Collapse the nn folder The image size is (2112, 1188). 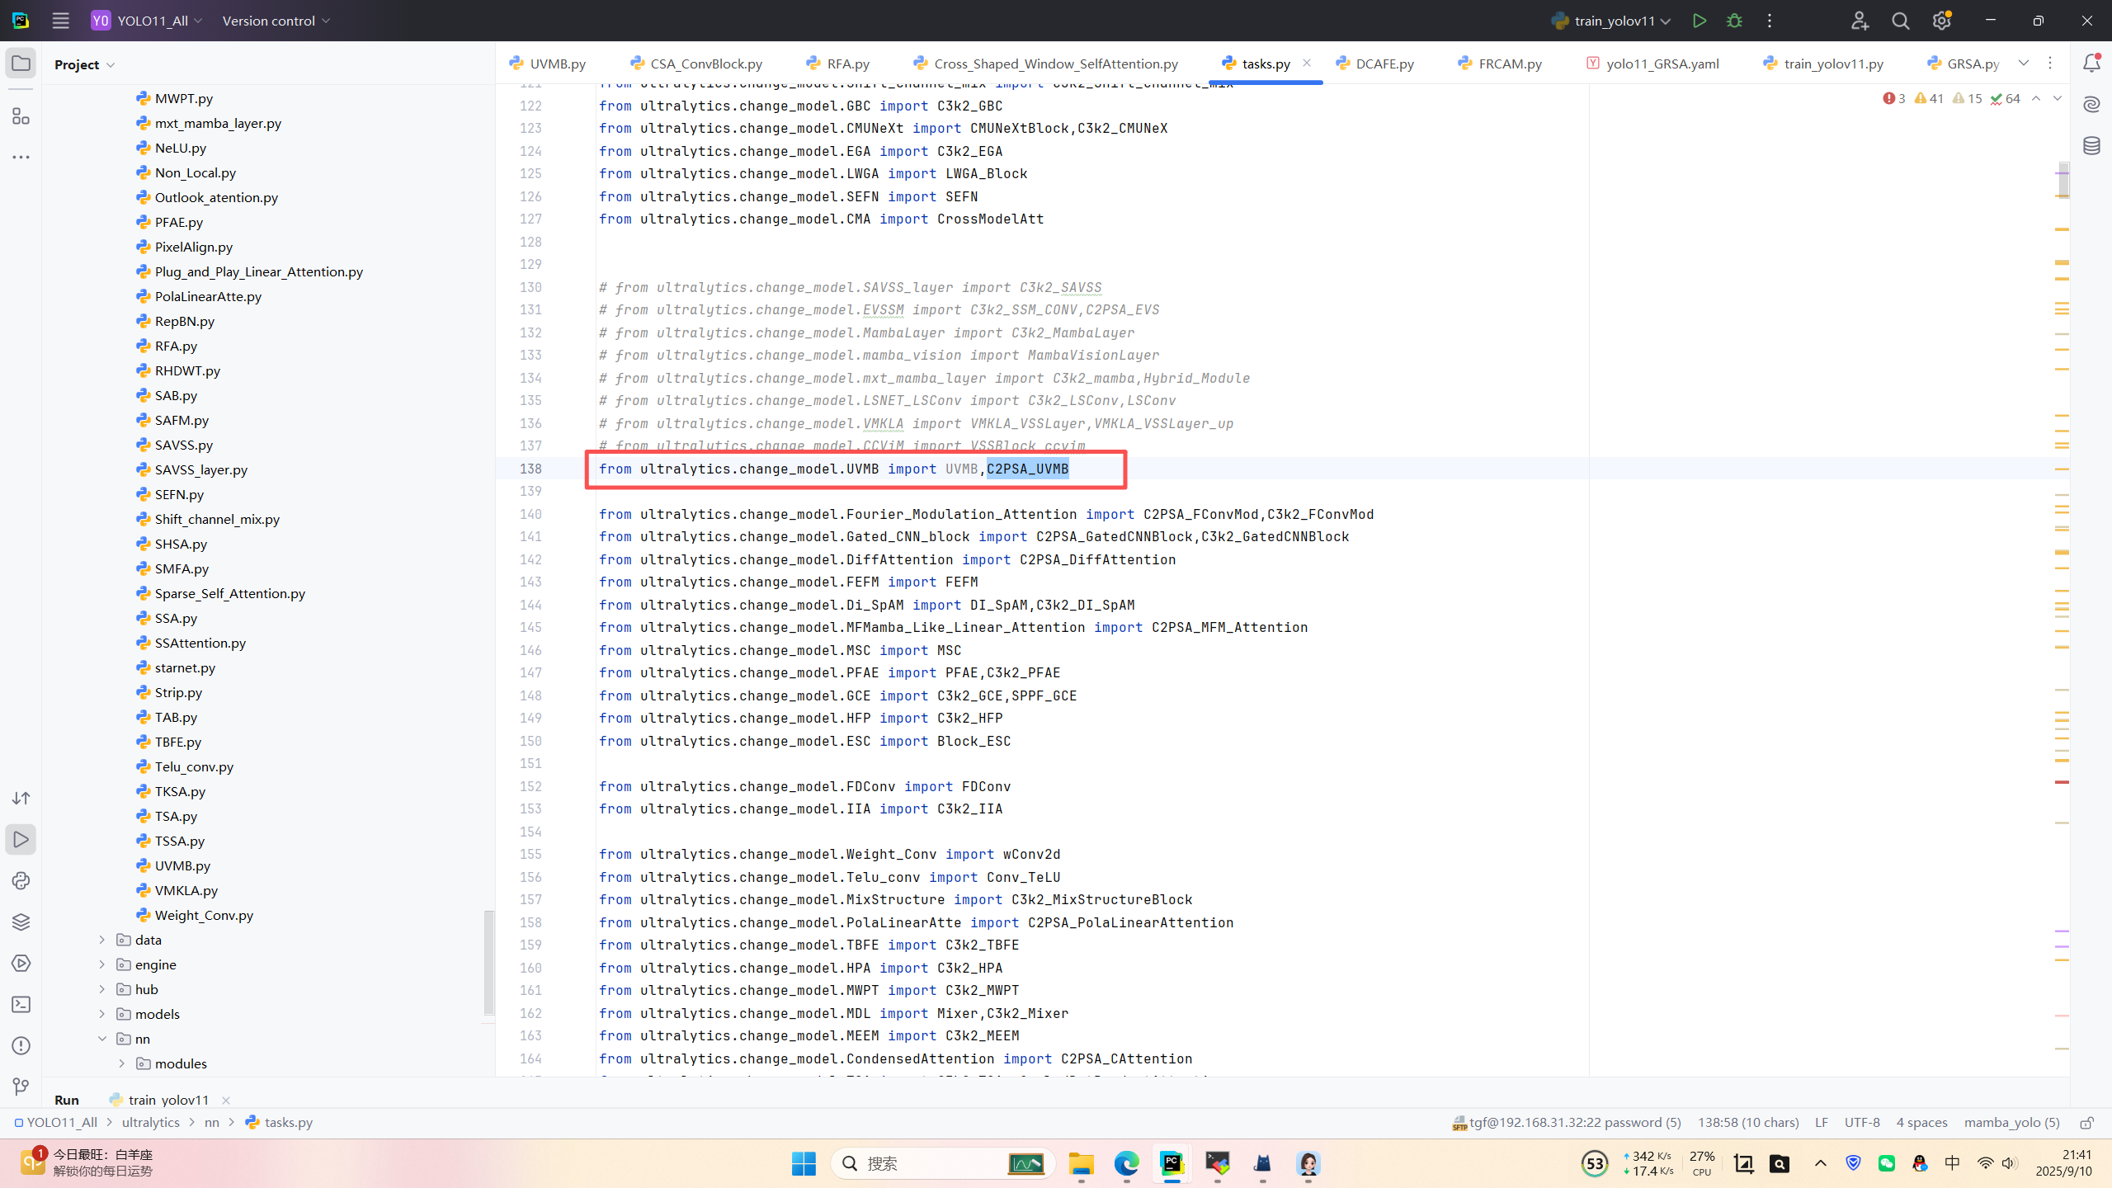tap(102, 1039)
